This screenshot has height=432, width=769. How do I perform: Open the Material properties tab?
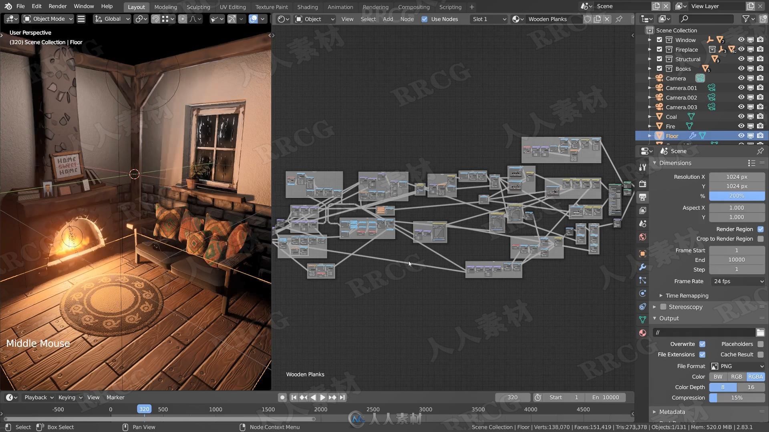coord(642,333)
